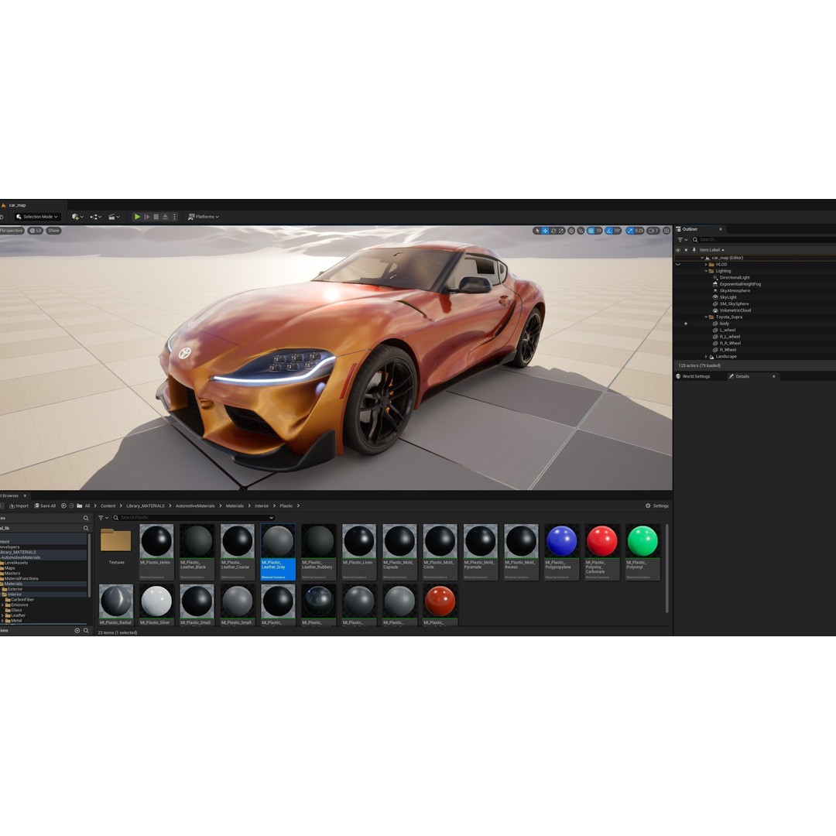
Task: Click Save All in Content Browser
Action: pos(45,506)
